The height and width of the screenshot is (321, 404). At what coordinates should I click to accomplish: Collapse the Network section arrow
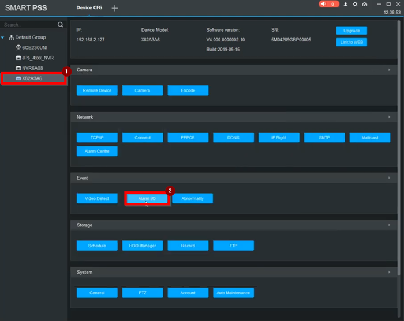pyautogui.click(x=390, y=117)
